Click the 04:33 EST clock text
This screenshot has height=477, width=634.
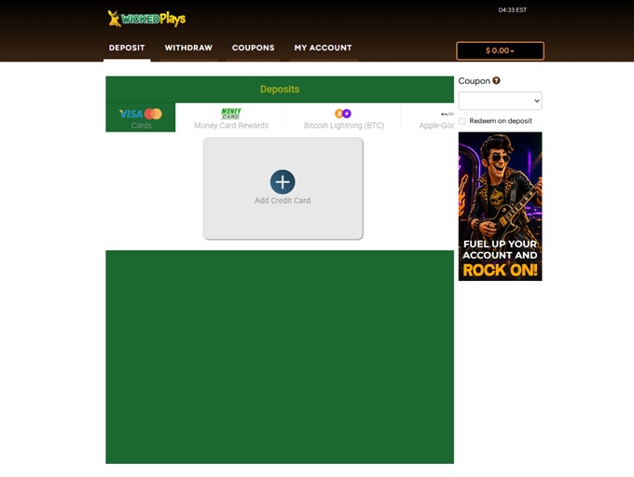coord(512,9)
